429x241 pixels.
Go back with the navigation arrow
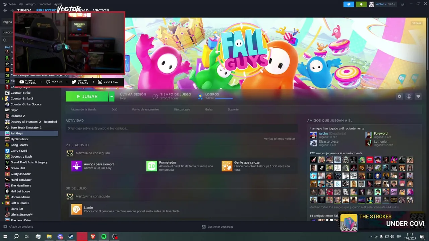point(5,10)
